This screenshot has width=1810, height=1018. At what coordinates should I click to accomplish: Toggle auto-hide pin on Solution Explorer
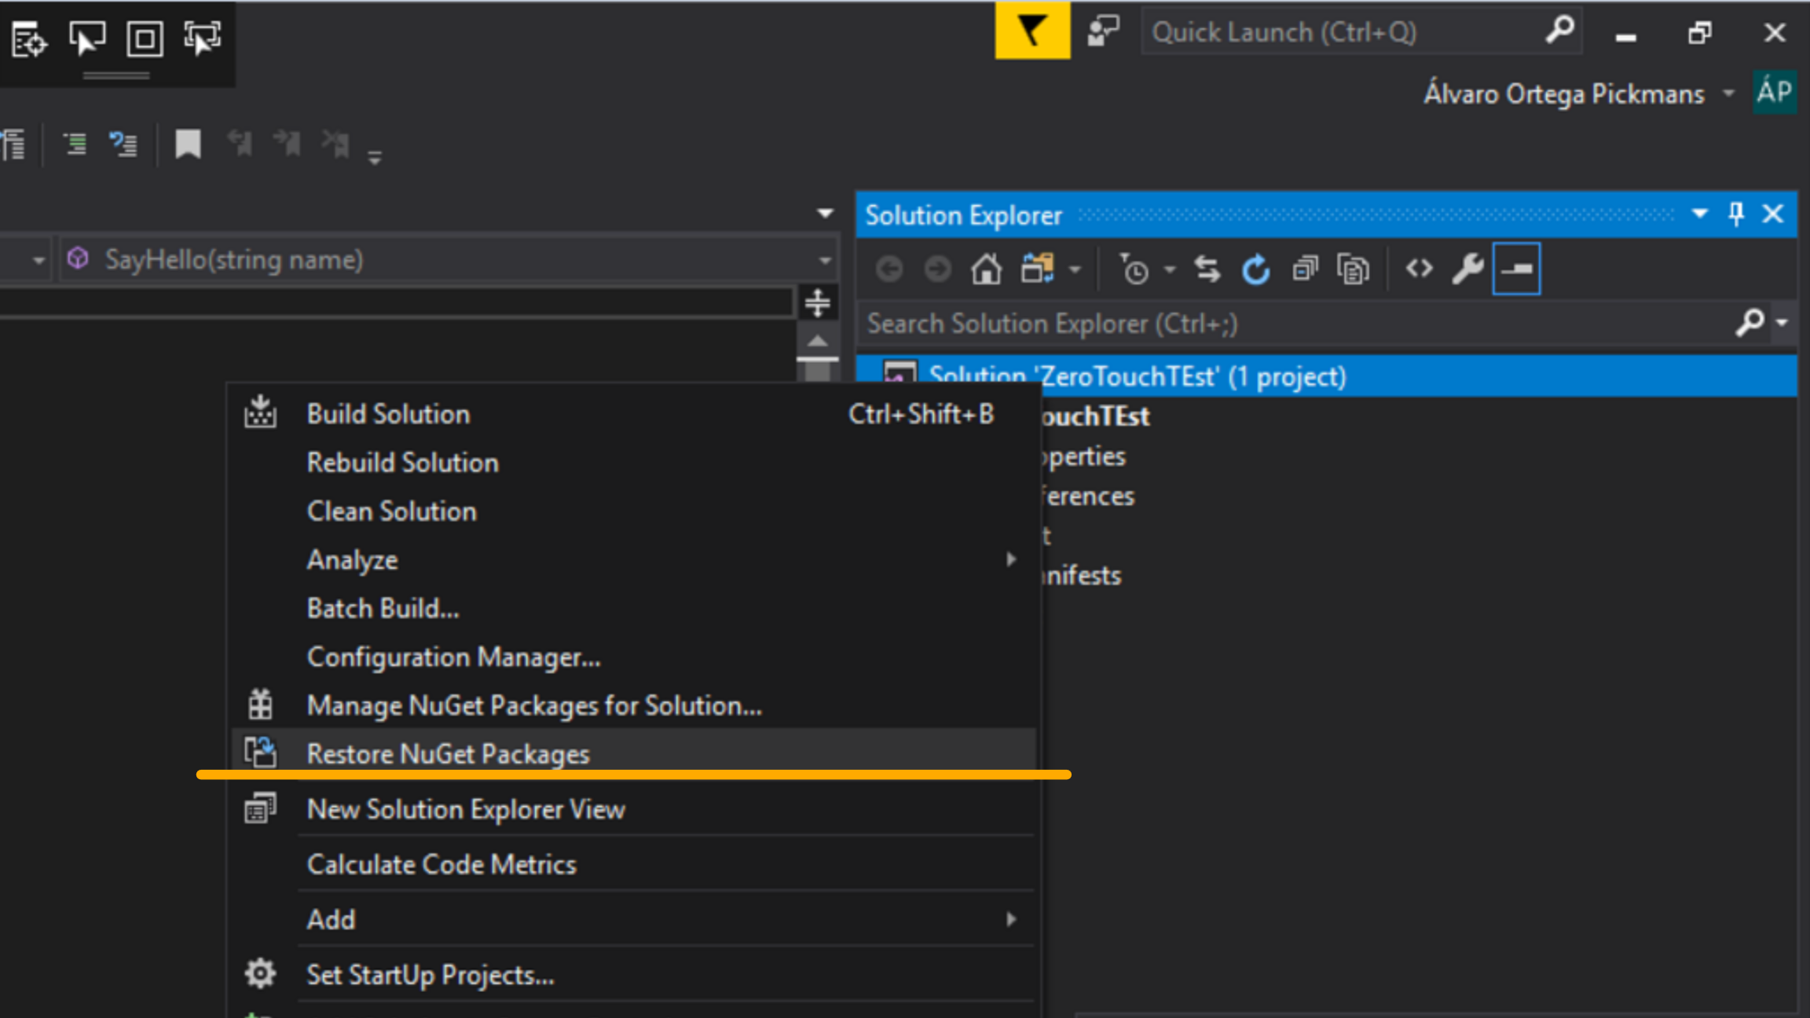[1736, 214]
